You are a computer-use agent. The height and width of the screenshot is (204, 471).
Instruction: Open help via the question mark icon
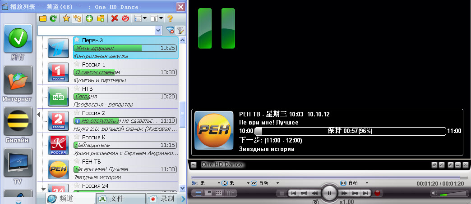pos(170,18)
